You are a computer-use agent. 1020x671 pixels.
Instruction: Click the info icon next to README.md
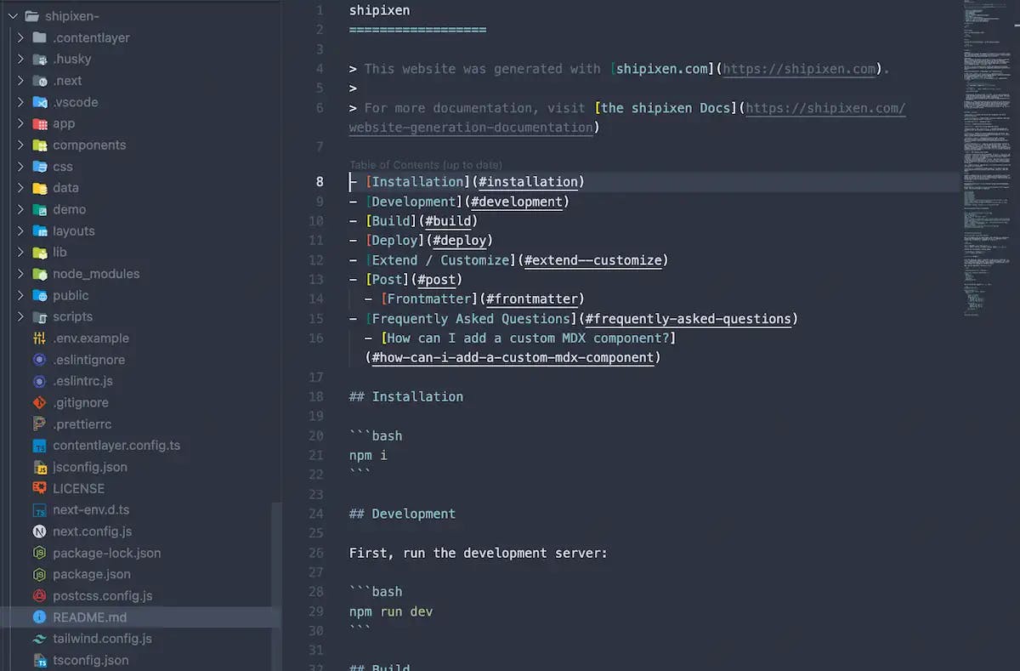[40, 617]
